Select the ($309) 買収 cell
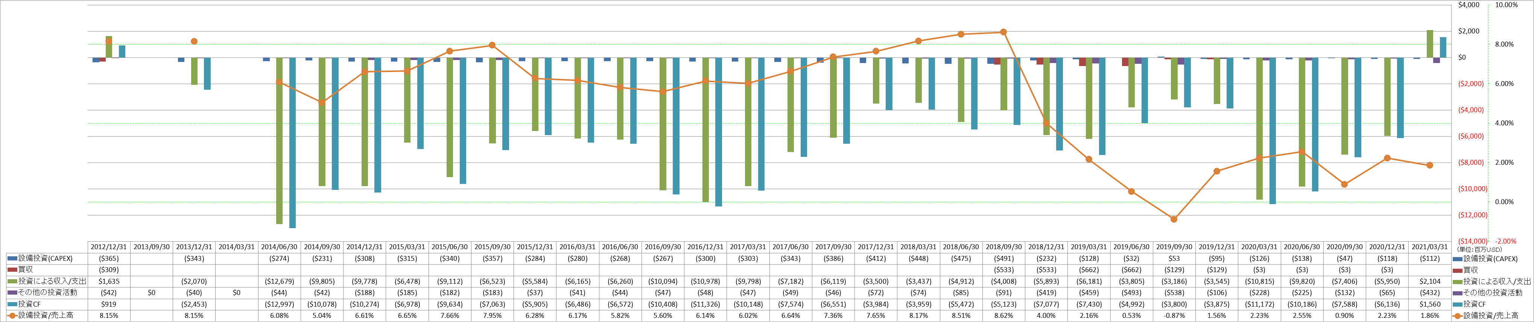 (x=108, y=270)
